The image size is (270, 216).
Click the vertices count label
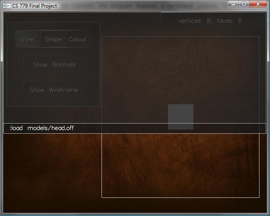[x=195, y=21]
